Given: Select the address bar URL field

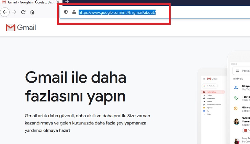Looking at the screenshot, I should click(155, 12).
